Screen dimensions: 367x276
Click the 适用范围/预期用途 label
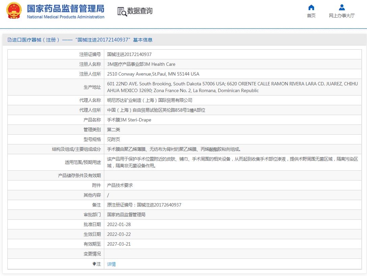[83, 162]
